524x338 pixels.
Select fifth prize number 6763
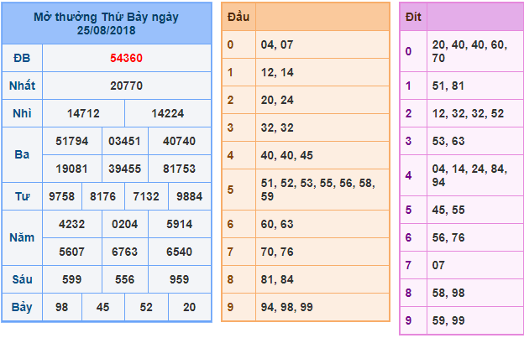(x=125, y=251)
